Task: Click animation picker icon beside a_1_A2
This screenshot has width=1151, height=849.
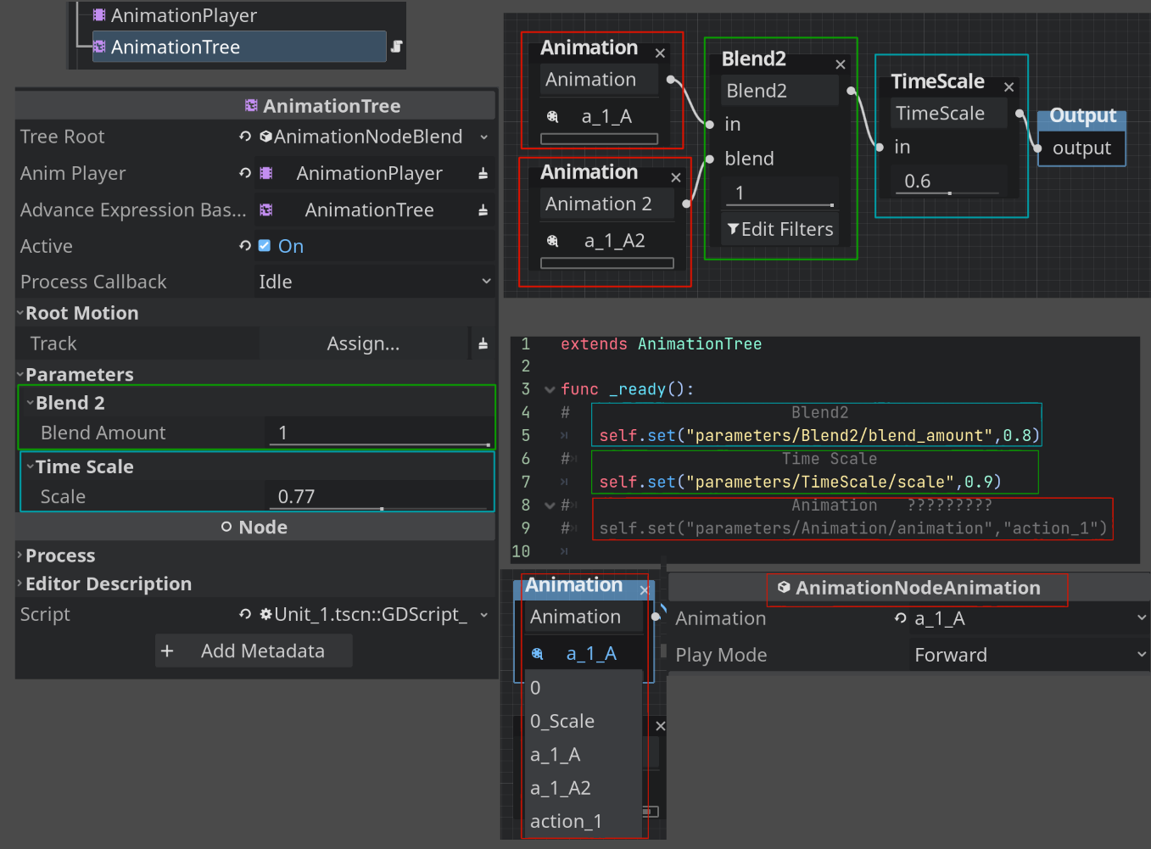Action: (553, 242)
